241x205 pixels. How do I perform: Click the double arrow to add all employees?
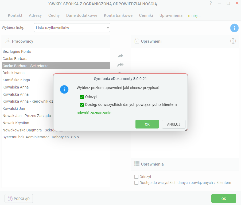pos(120,65)
